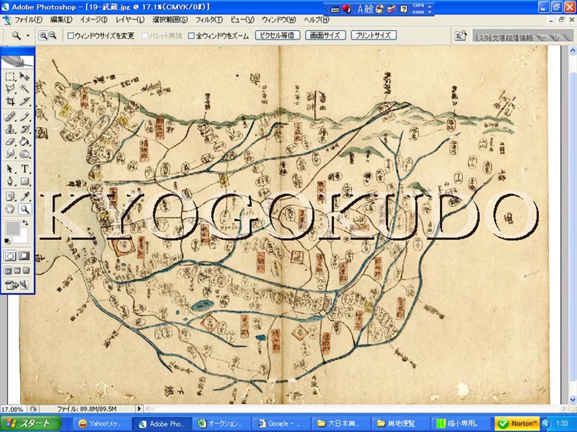Select the Path Selection arrow tool
Screen dimensions: 577x432
point(10,169)
